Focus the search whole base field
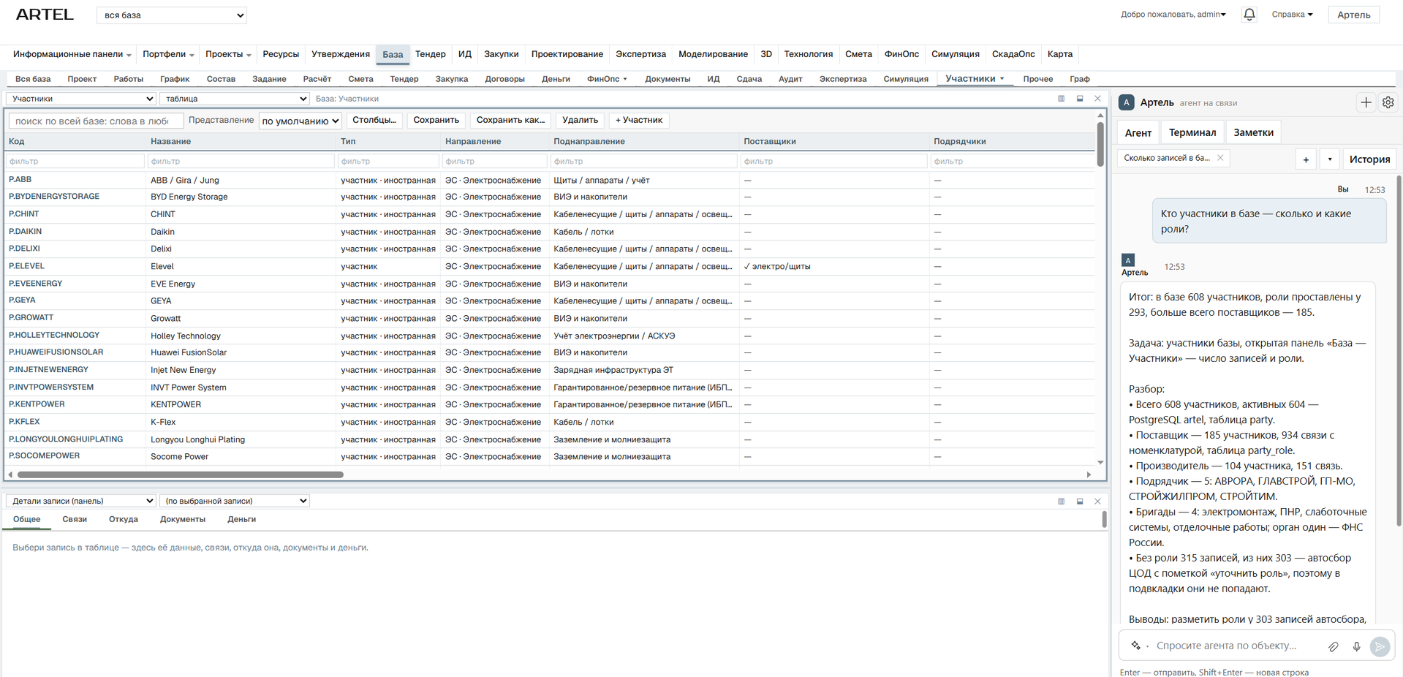Viewport: 1403px width, 677px height. point(95,121)
